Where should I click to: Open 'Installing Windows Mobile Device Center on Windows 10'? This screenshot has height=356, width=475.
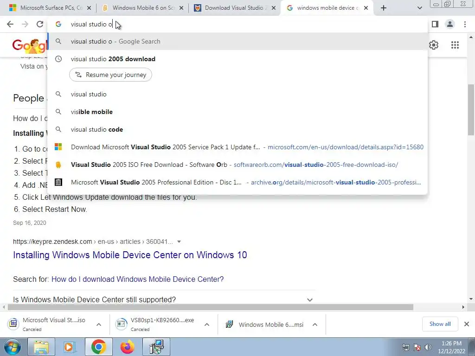pyautogui.click(x=130, y=255)
